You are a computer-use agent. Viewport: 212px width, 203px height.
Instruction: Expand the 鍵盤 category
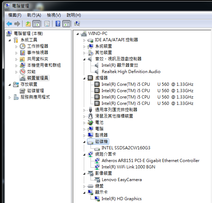84,186
